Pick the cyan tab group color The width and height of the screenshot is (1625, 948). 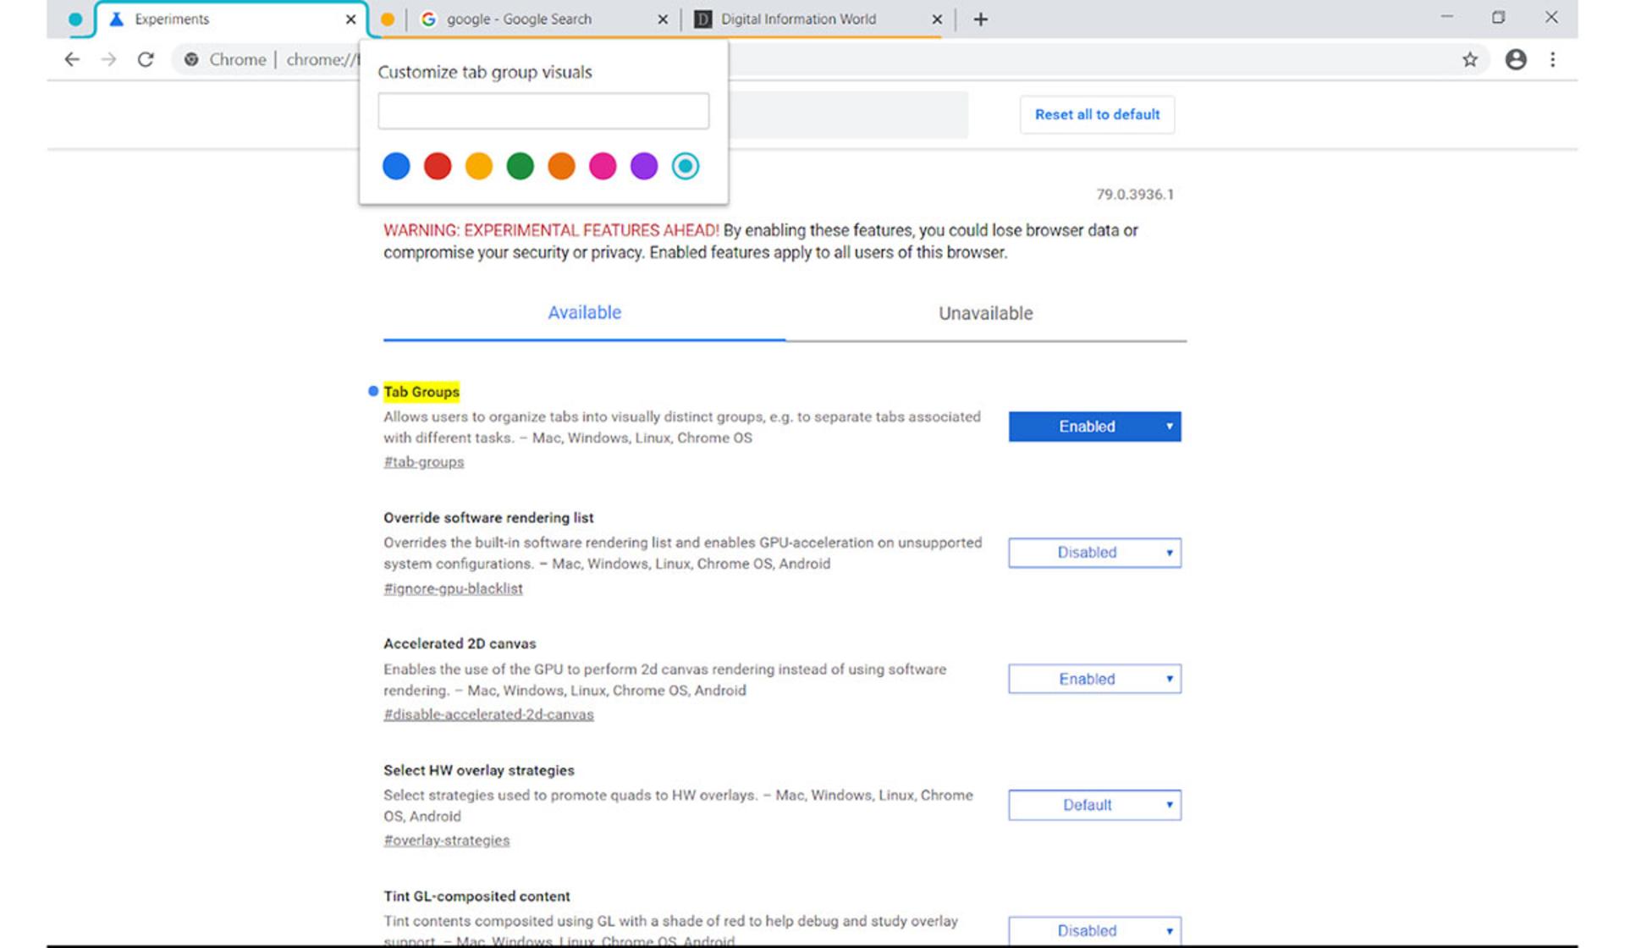tap(686, 166)
